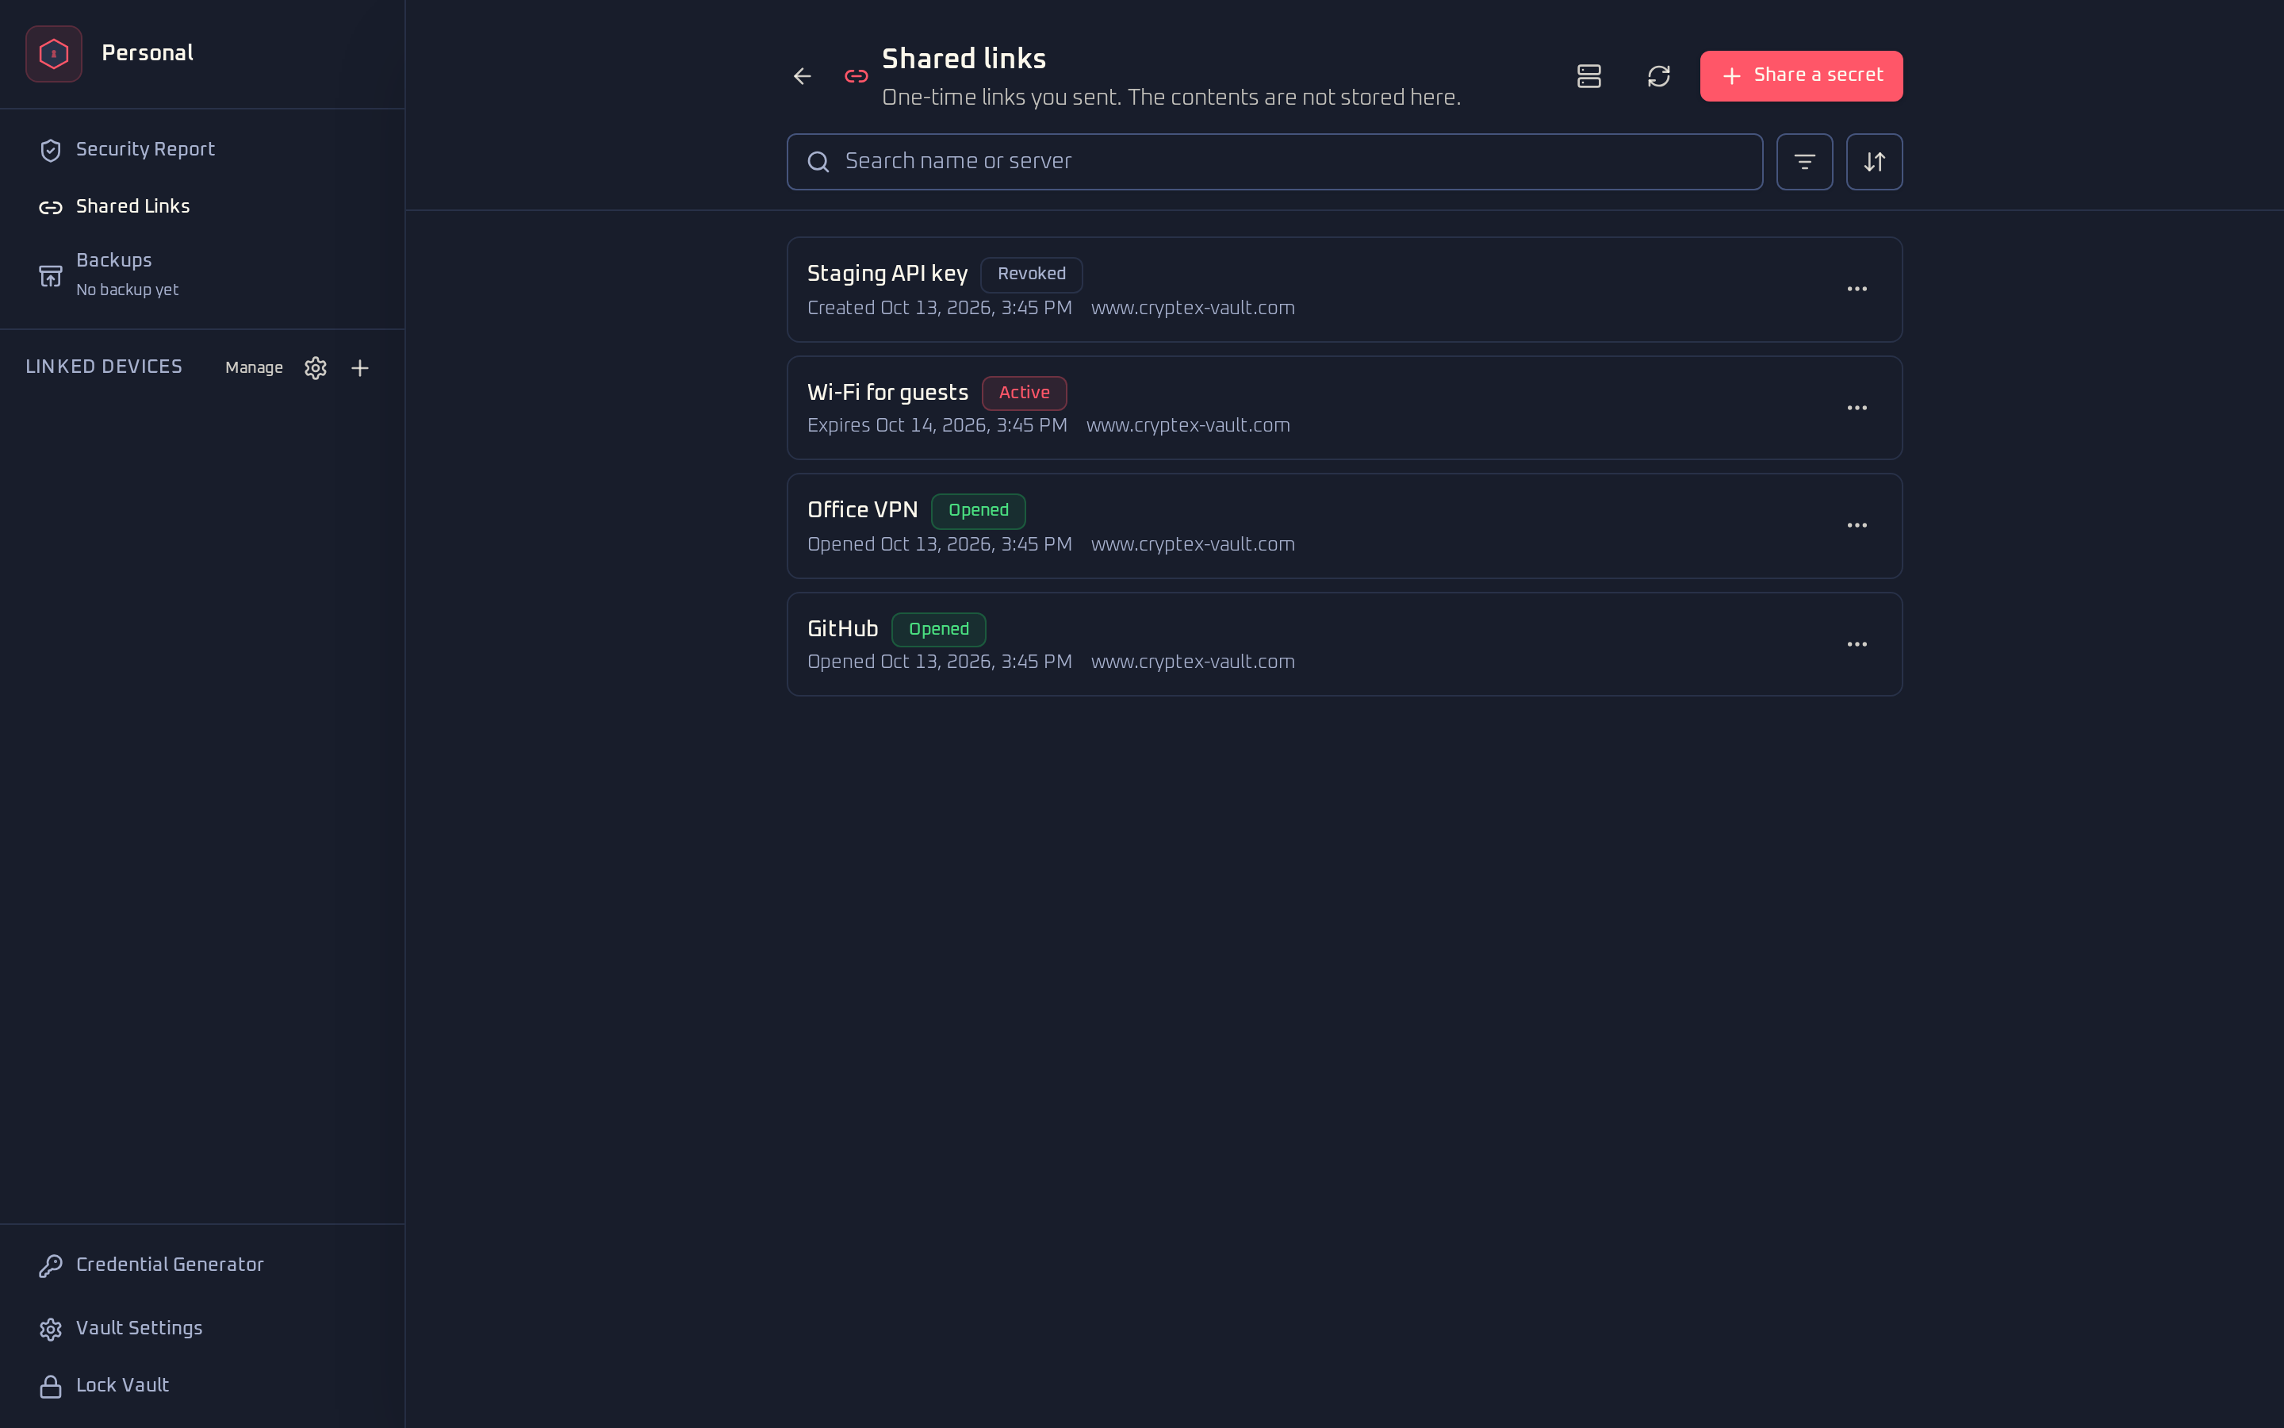The width and height of the screenshot is (2284, 1428).
Task: Open Vault Settings
Action: (x=202, y=1328)
